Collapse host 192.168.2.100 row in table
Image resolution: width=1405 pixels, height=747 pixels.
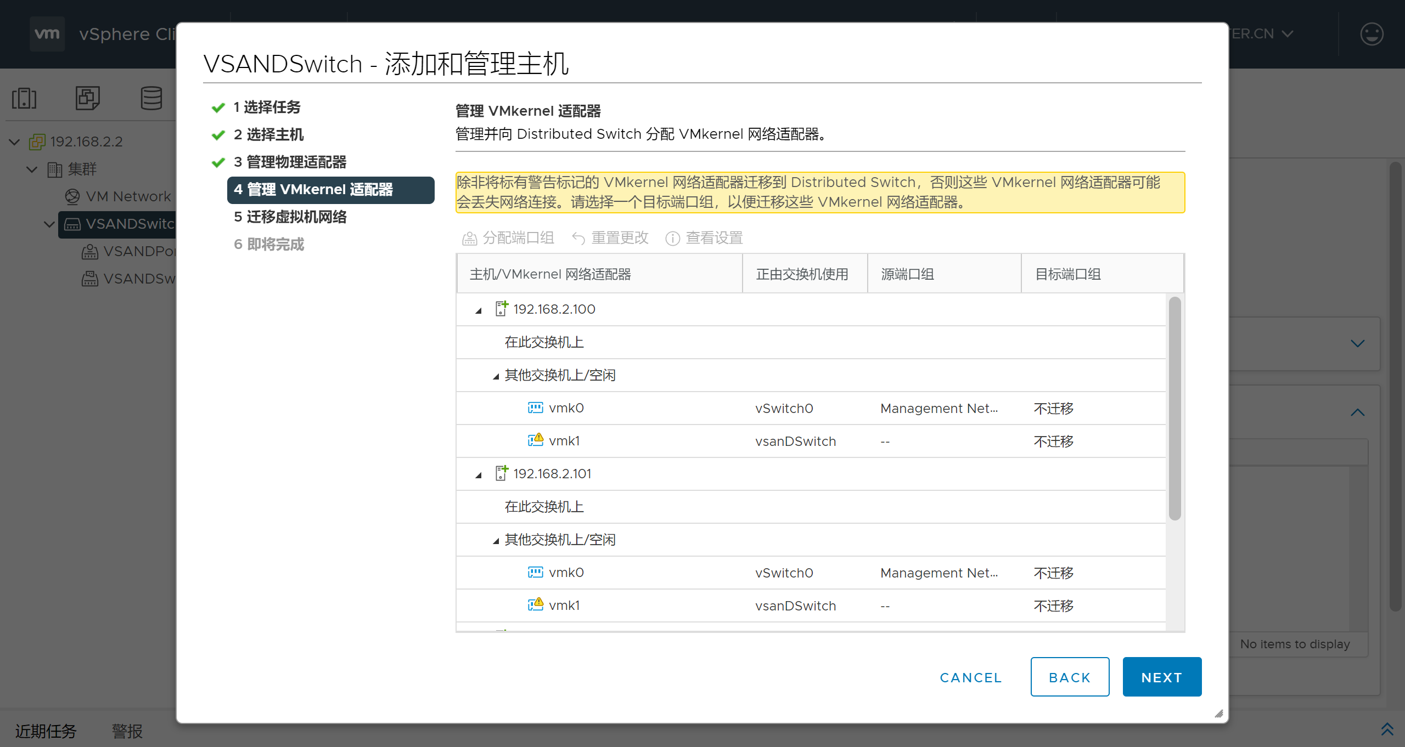pos(479,310)
